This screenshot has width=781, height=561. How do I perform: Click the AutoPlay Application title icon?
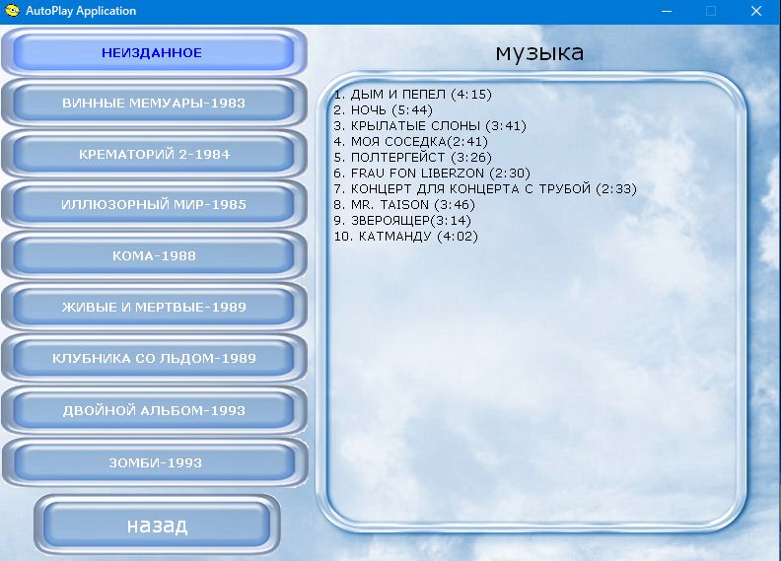[x=12, y=11]
